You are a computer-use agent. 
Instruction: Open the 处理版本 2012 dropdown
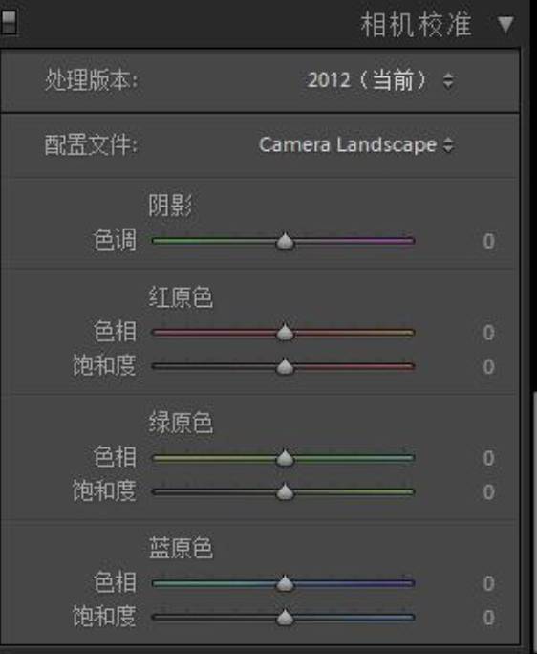click(x=380, y=79)
